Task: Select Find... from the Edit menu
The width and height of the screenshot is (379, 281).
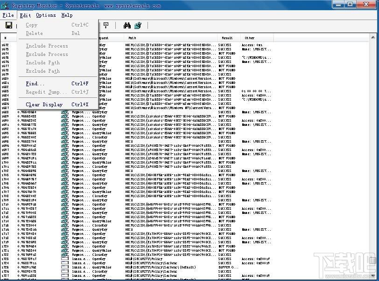Action: coord(35,83)
